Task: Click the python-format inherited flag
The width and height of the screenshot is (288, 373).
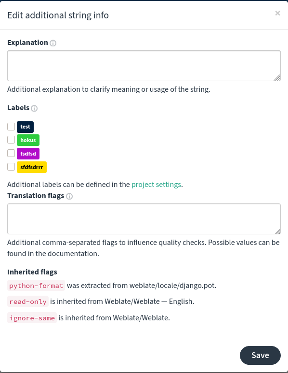Action: click(36, 286)
